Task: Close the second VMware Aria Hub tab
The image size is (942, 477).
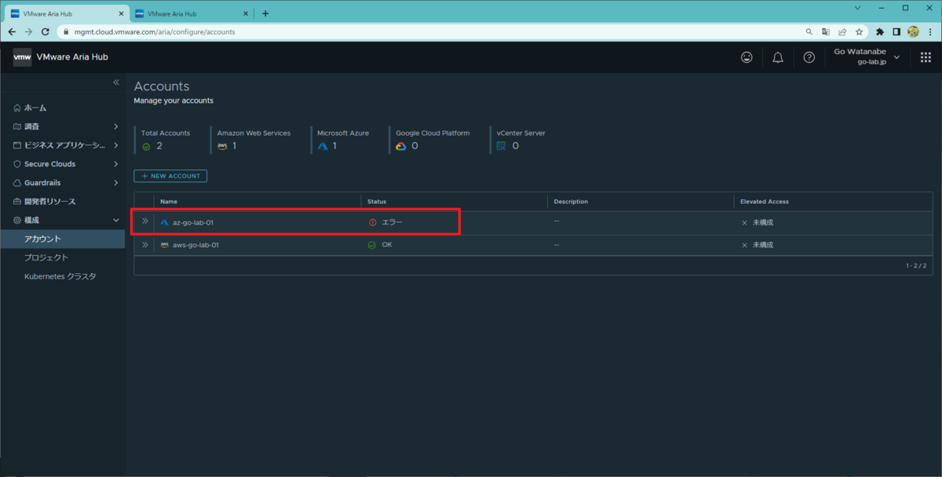Action: (244, 13)
